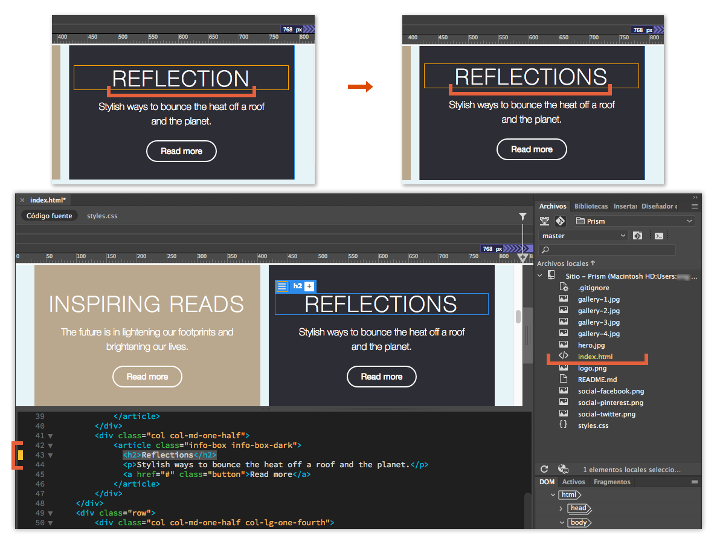717x544 pixels.
Task: Click Read more in the Reflections box
Action: [382, 377]
